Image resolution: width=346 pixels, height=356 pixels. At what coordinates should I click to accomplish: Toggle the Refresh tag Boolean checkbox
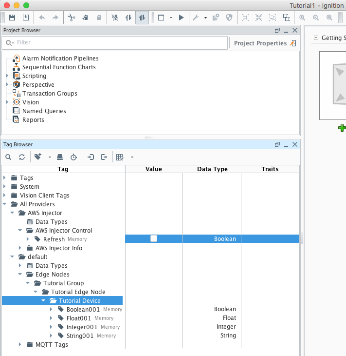point(154,238)
